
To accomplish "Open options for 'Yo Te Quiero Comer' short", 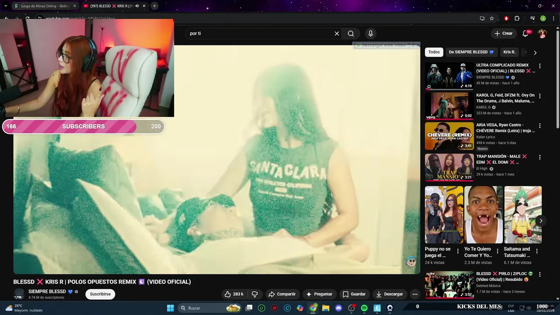I will (497, 252).
